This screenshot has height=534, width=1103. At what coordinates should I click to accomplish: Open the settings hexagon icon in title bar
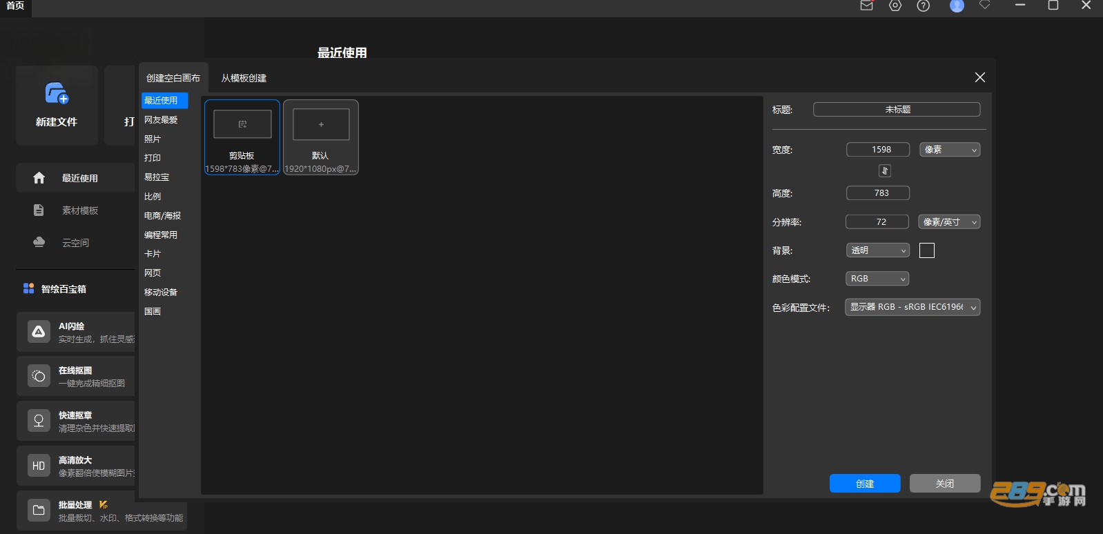[895, 6]
